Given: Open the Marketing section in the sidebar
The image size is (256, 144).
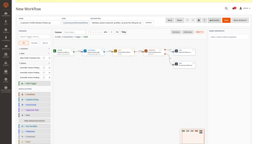Looking at the screenshot, I should click(x=6, y=47).
